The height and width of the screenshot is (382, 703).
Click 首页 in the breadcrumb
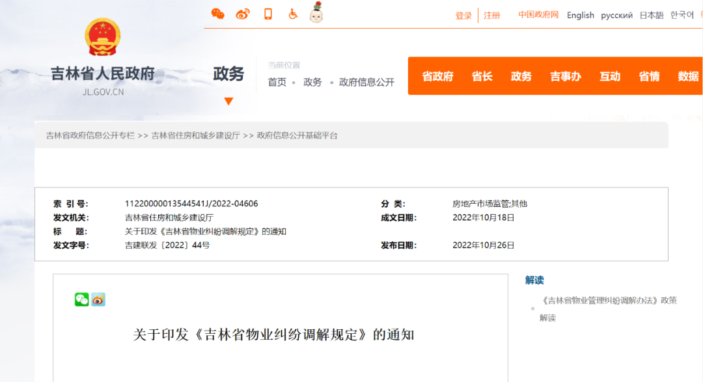277,82
